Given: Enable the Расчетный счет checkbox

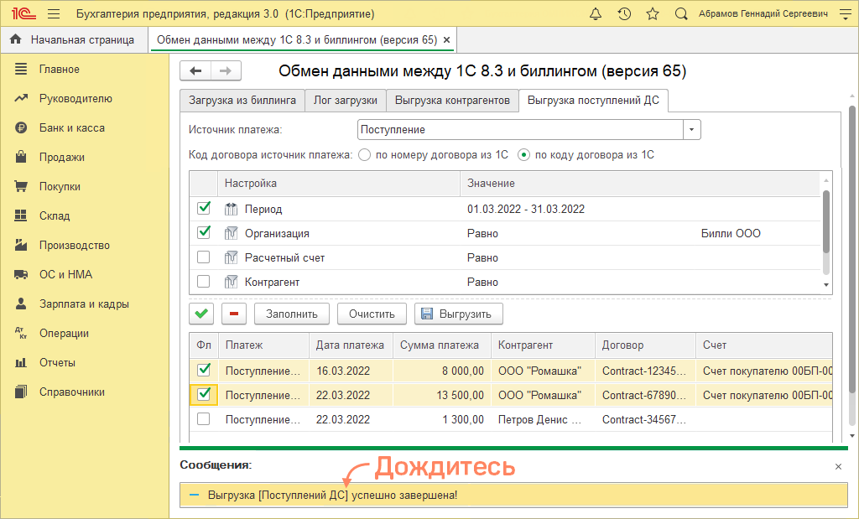Looking at the screenshot, I should tap(203, 257).
